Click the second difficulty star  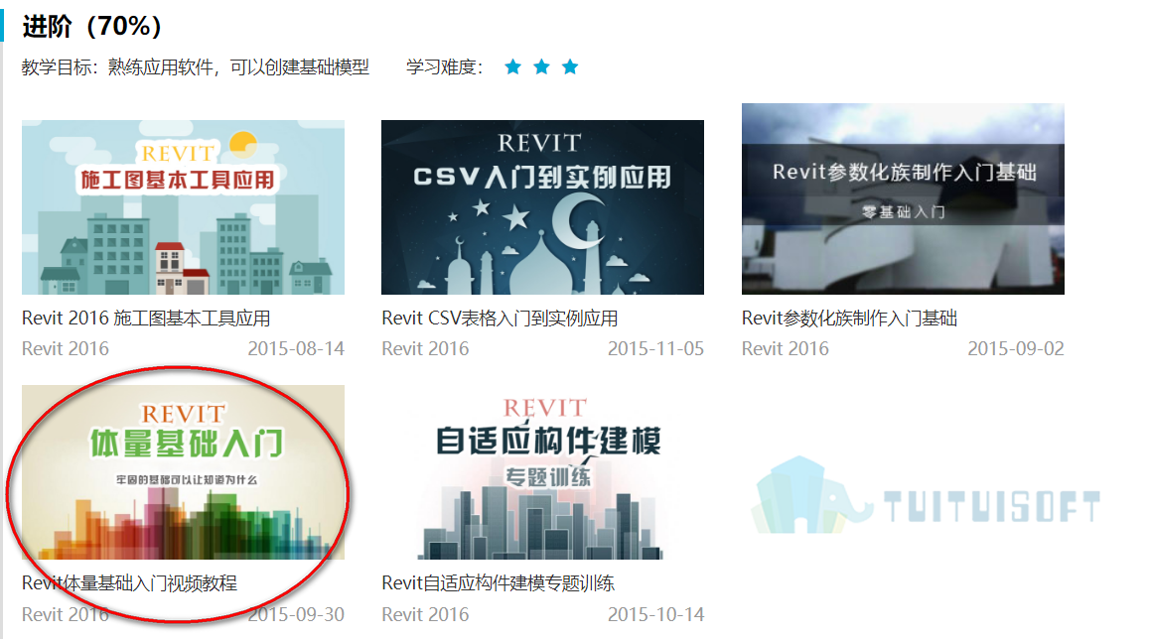pos(541,67)
